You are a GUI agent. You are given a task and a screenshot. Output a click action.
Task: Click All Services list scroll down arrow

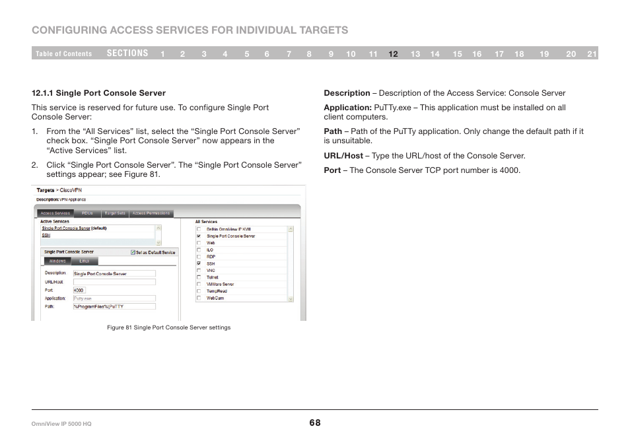point(291,299)
